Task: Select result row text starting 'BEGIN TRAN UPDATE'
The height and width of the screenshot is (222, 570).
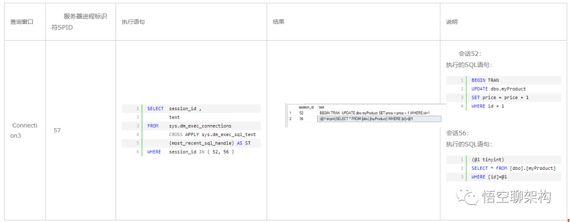Action: point(374,113)
